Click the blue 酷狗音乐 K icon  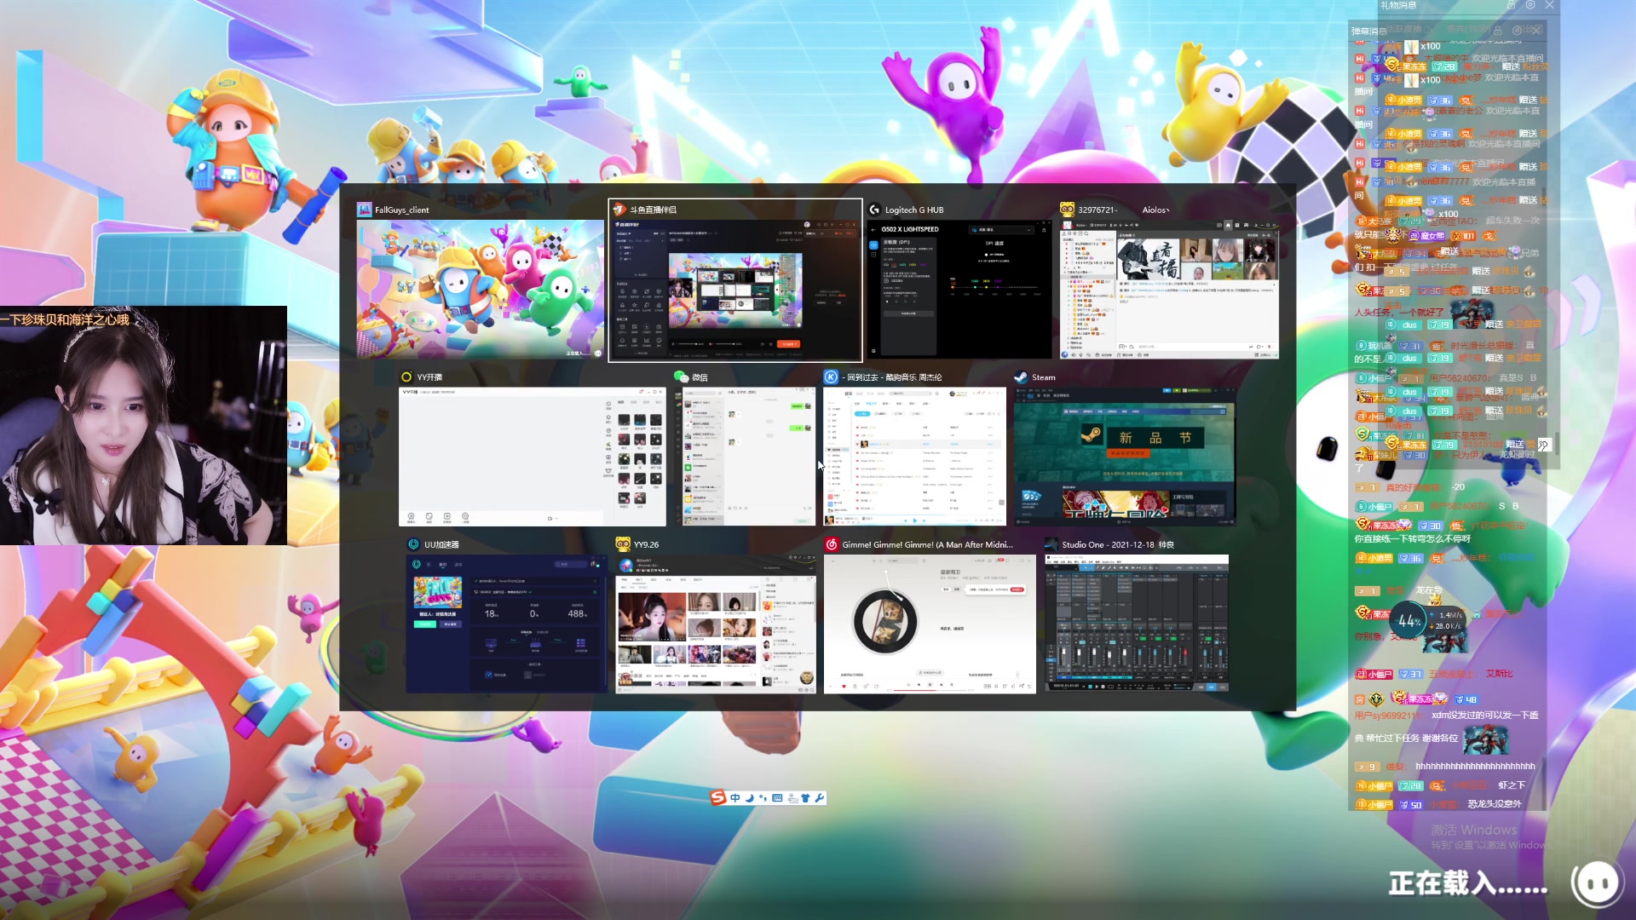tap(831, 377)
